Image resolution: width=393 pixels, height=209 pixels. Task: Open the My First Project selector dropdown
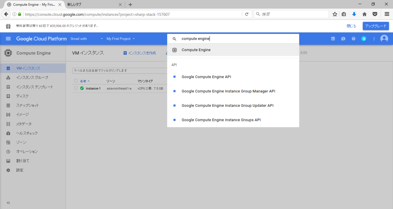pyautogui.click(x=121, y=39)
